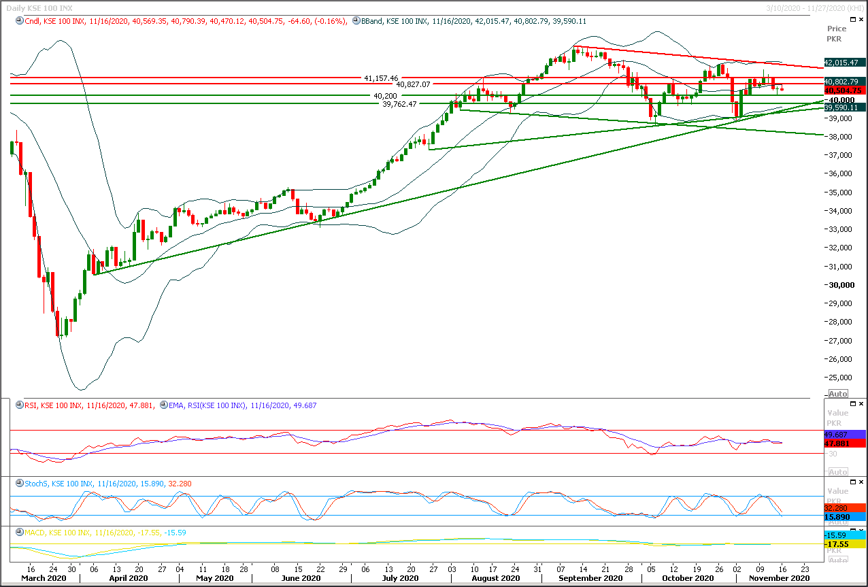Maximize the Stochastic indicator pane
Viewport: 868px width, 587px height.
pyautogui.click(x=851, y=483)
